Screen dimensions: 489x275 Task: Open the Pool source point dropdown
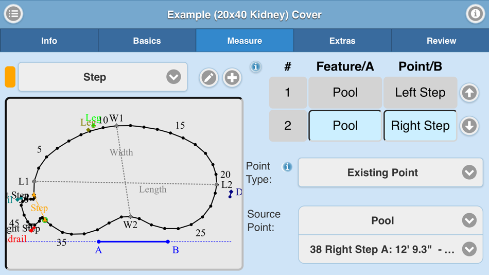(391, 220)
